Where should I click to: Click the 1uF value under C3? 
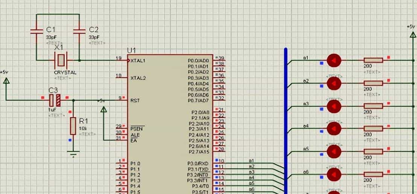click(x=52, y=110)
